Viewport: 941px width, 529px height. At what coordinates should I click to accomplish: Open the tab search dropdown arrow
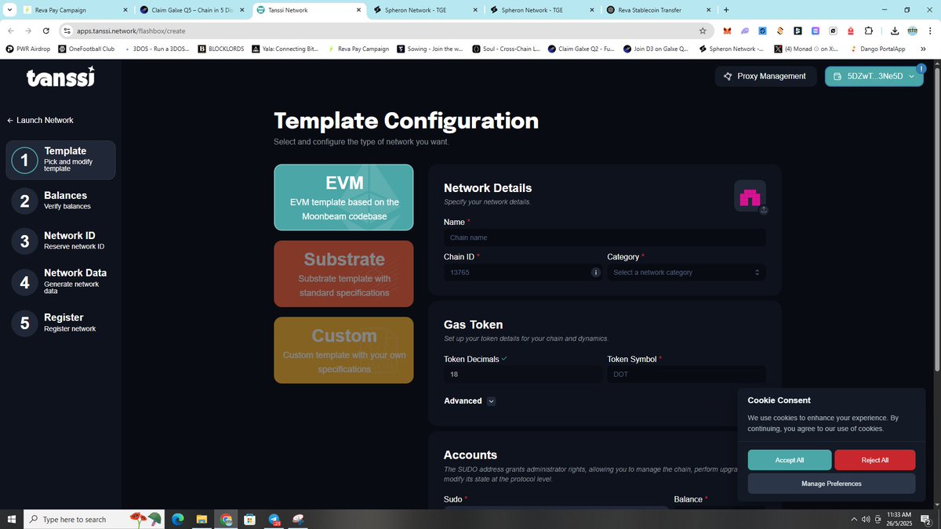(x=8, y=9)
